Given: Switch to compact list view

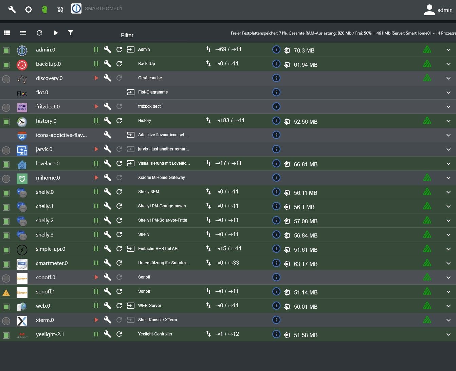Looking at the screenshot, I should coord(23,33).
